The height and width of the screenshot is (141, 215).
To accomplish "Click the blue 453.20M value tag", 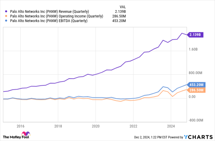I will (x=196, y=85).
